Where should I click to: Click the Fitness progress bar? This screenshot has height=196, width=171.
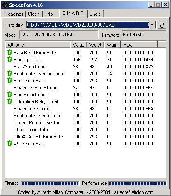click(50, 184)
